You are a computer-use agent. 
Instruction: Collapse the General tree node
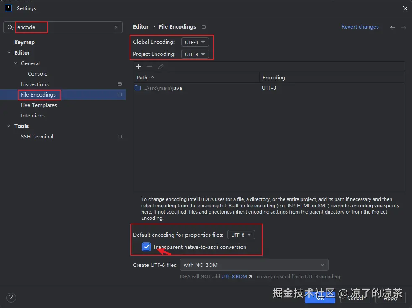[16, 63]
